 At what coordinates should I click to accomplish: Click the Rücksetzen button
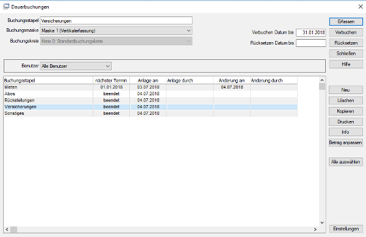click(x=346, y=43)
